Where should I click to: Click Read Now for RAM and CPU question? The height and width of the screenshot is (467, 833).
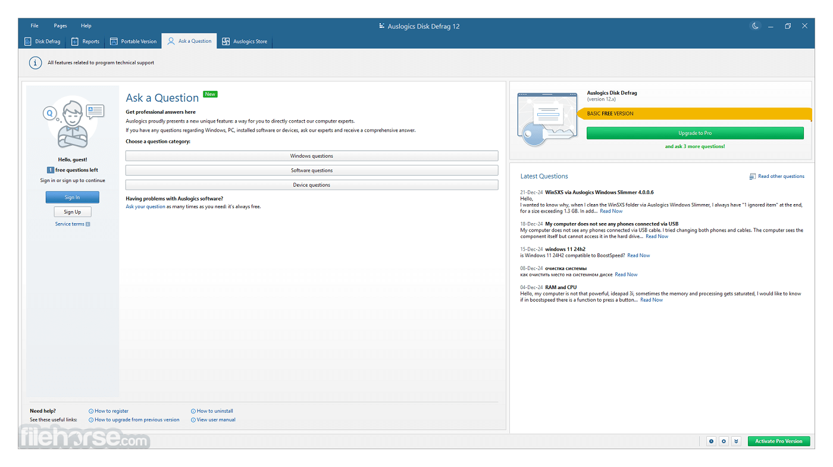[652, 300]
